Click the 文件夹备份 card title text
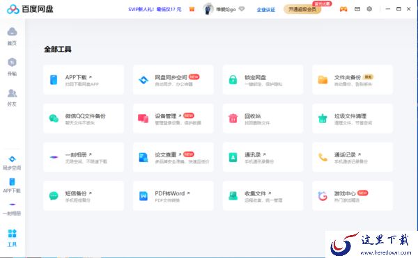 (348, 77)
